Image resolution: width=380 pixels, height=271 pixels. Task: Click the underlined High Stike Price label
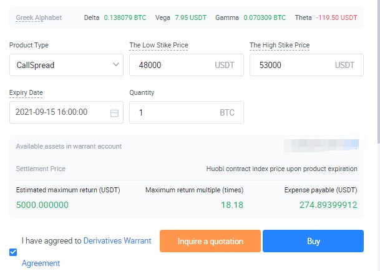click(x=280, y=45)
